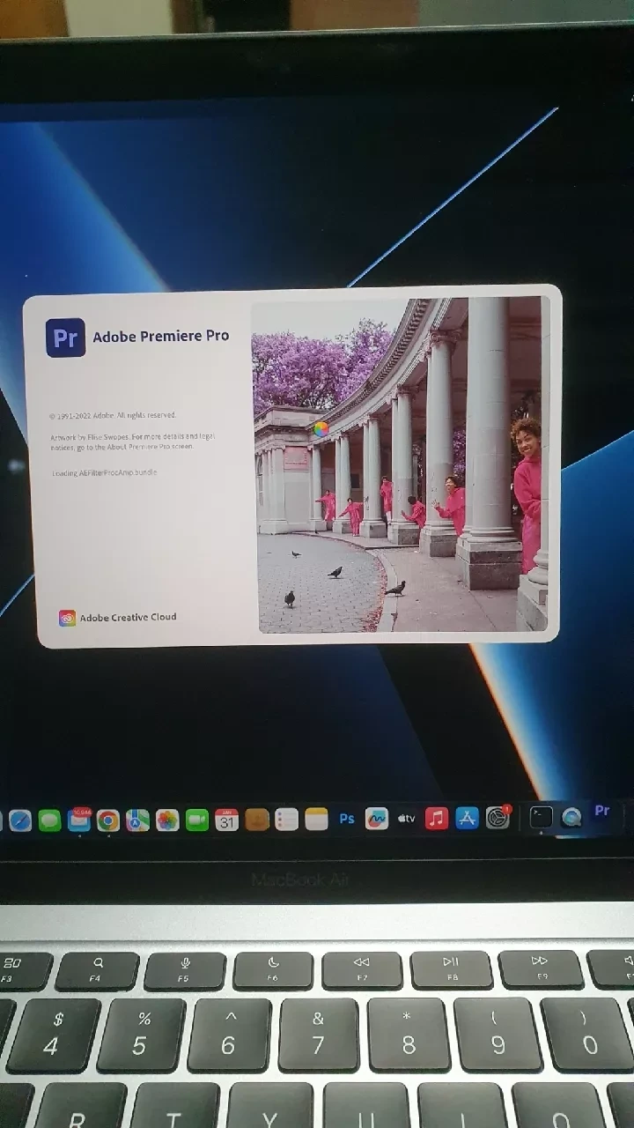Launch Google Chrome from the dock

click(x=108, y=821)
